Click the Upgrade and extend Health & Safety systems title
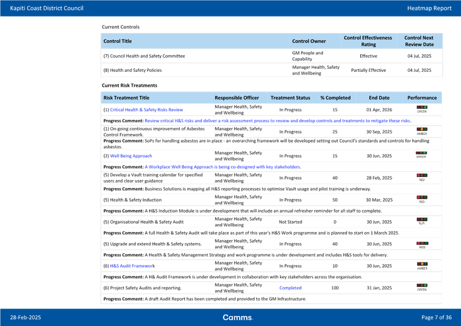461x326 pixels. pyautogui.click(x=153, y=244)
